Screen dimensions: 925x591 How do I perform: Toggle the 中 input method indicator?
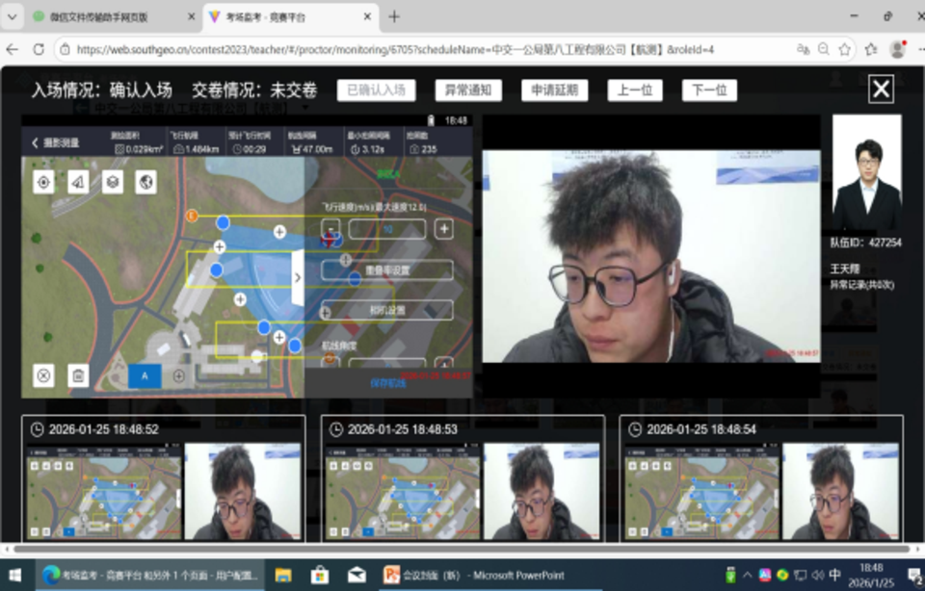coord(834,575)
